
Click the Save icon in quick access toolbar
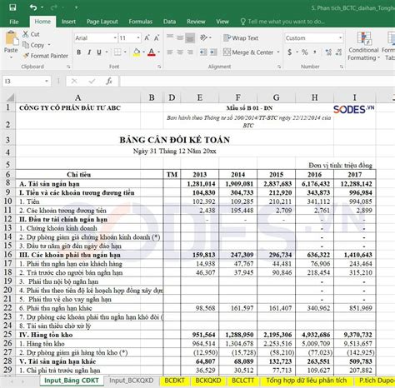pos(12,7)
